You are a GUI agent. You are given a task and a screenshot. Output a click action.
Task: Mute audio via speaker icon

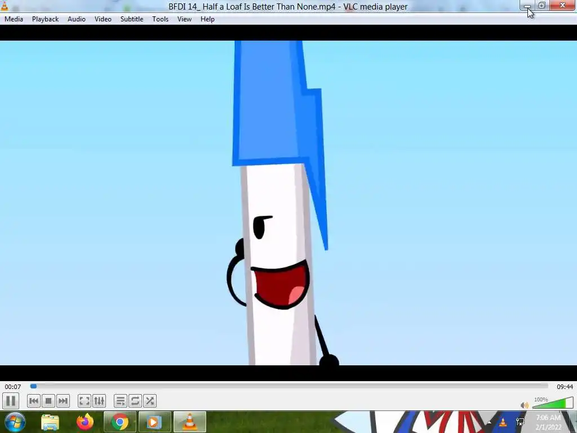[x=525, y=405]
